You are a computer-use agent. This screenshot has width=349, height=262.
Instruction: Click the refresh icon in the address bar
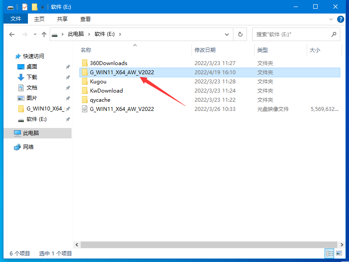[x=240, y=34]
